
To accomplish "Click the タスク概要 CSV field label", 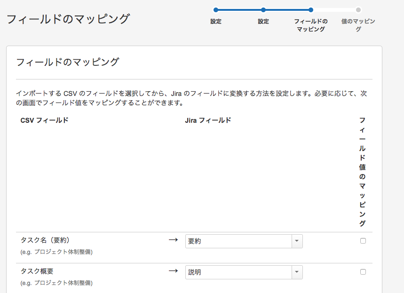I will click(37, 271).
